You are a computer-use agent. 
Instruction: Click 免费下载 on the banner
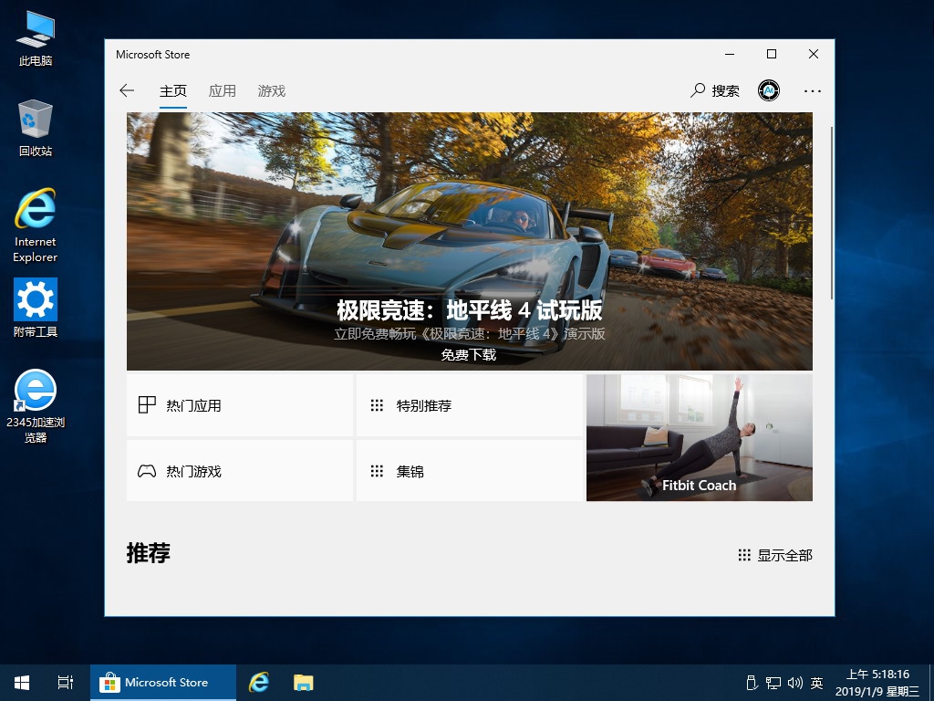click(468, 355)
